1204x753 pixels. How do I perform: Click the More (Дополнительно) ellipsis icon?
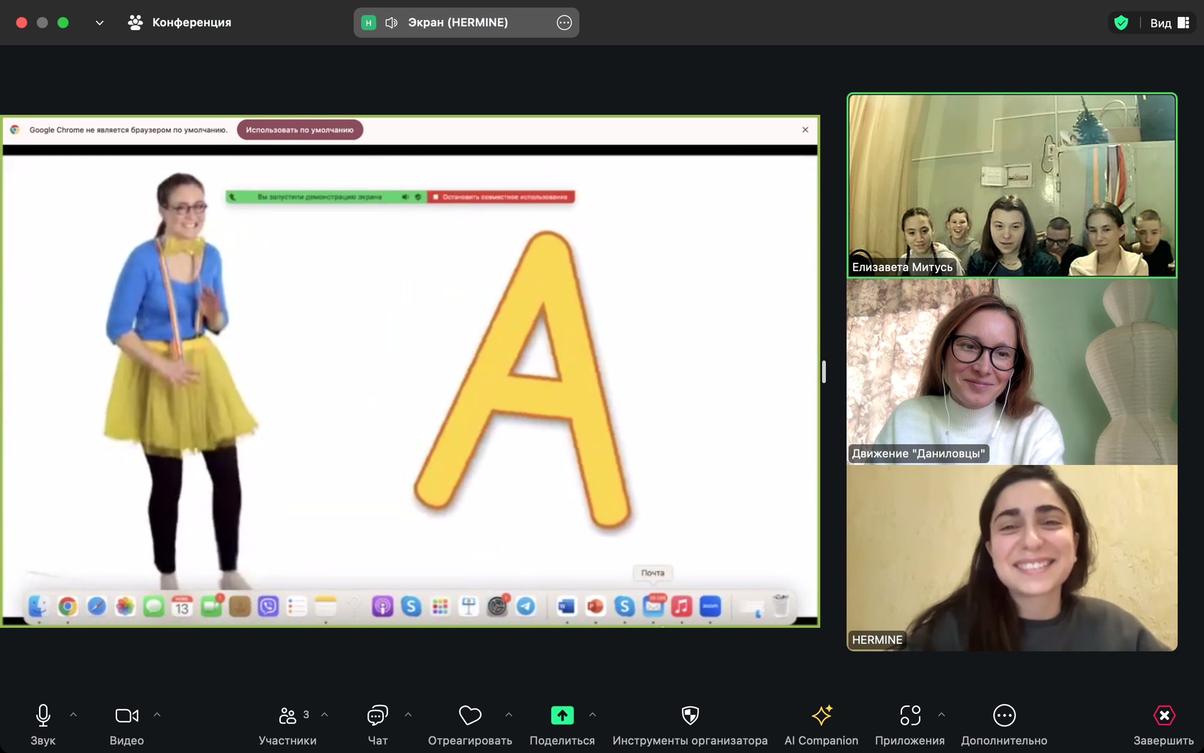tap(1004, 715)
